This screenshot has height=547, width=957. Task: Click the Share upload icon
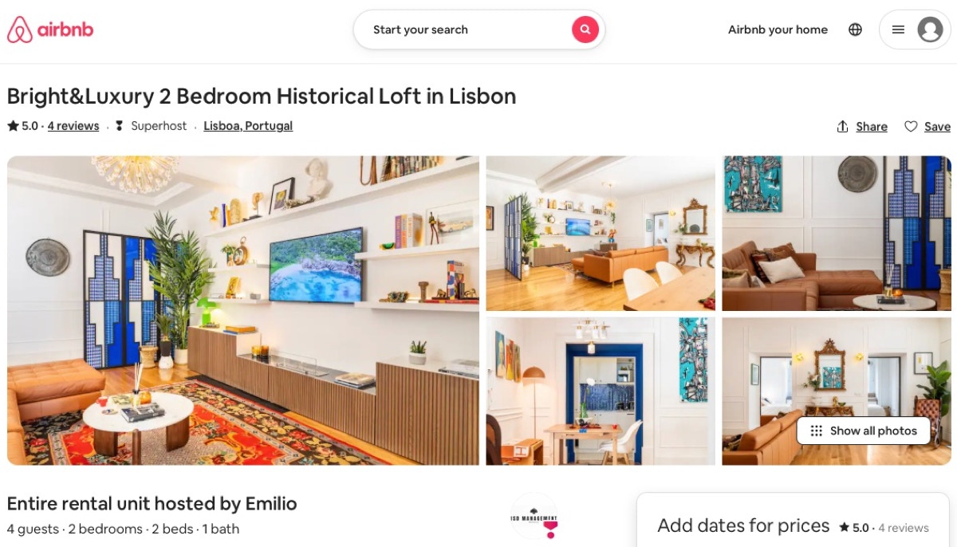point(842,127)
